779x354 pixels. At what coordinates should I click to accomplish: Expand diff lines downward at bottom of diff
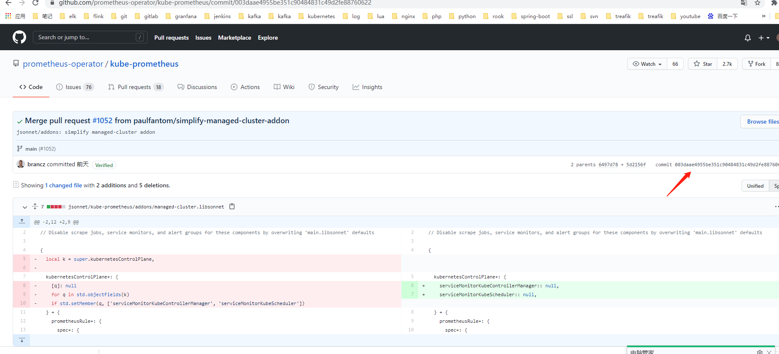click(22, 340)
